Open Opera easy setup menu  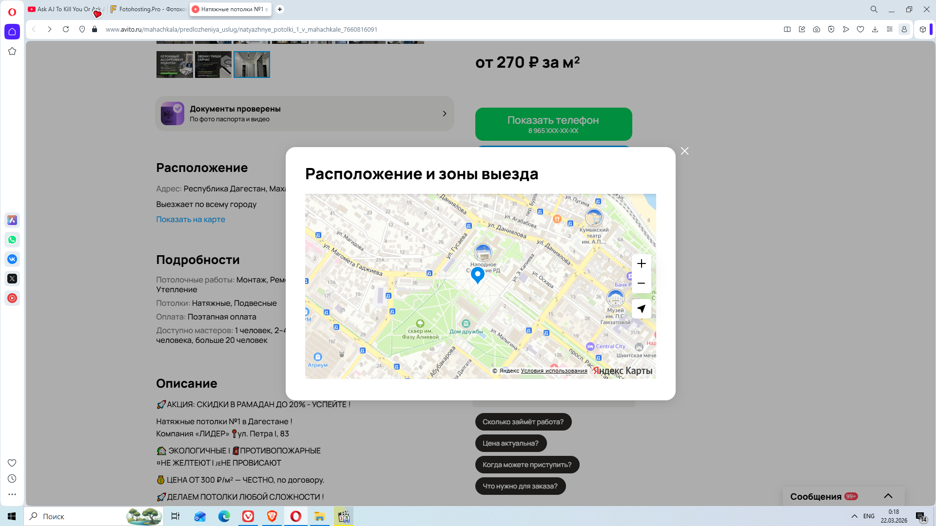[x=890, y=29]
